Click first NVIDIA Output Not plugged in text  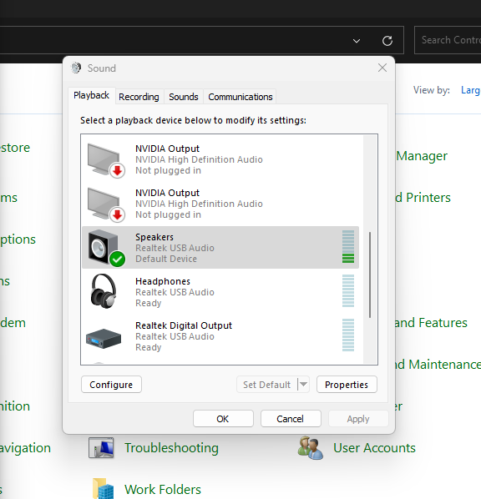pyautogui.click(x=168, y=170)
